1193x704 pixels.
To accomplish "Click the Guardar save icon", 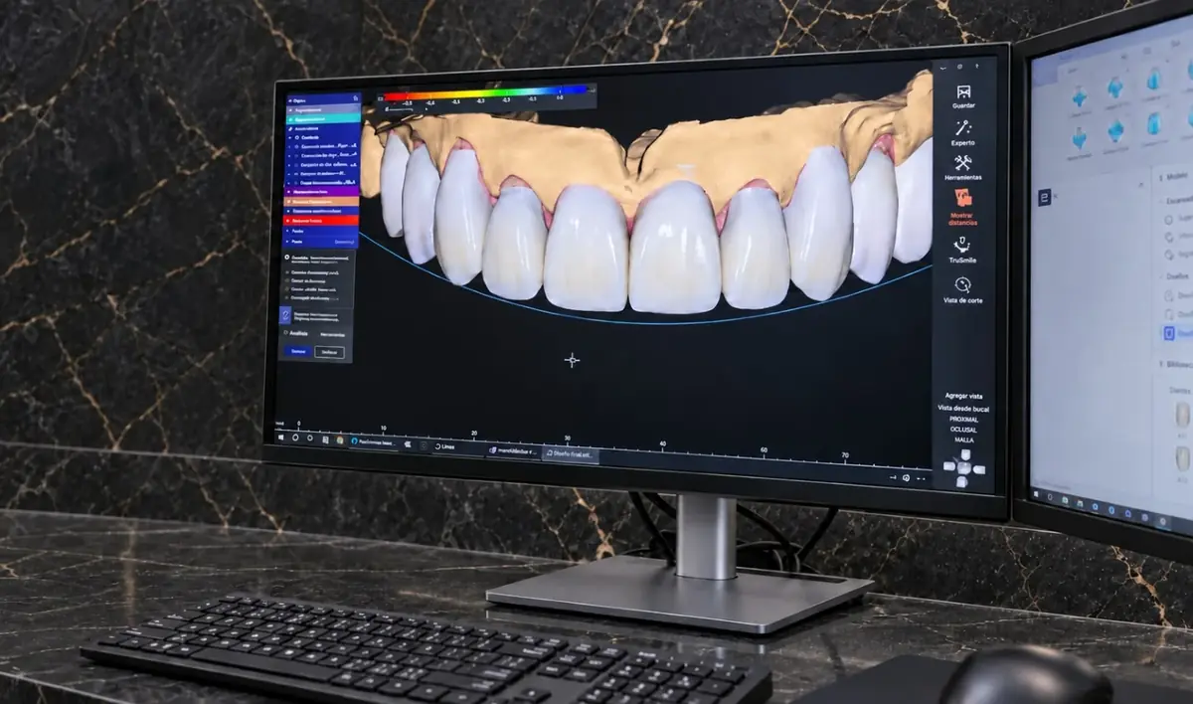I will click(x=963, y=94).
